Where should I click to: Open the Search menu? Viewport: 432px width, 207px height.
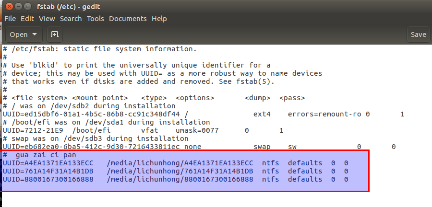point(71,19)
